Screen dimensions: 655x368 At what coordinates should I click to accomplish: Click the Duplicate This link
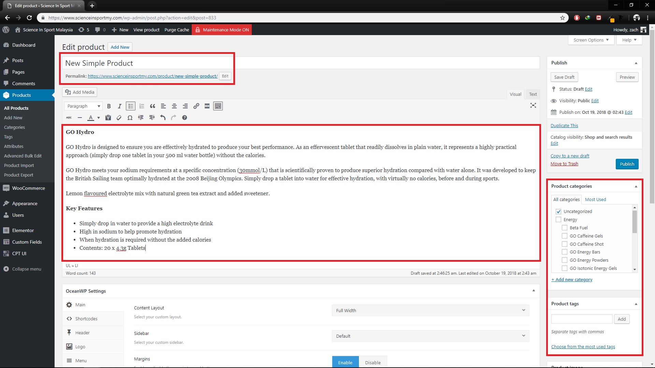[564, 125]
